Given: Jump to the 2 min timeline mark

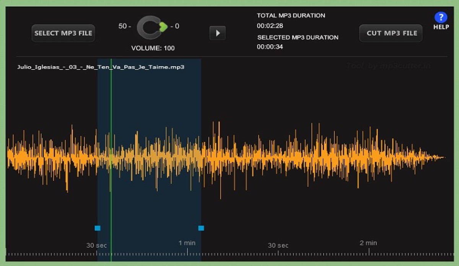Looking at the screenshot, I should click(x=368, y=243).
